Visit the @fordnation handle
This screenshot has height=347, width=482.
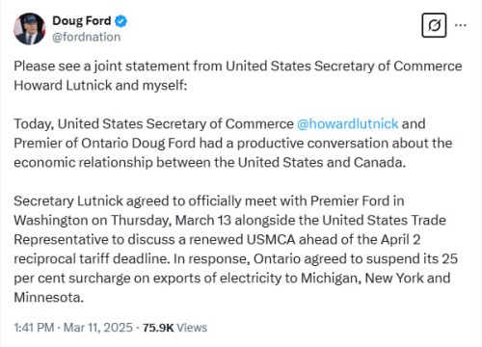tap(87, 37)
